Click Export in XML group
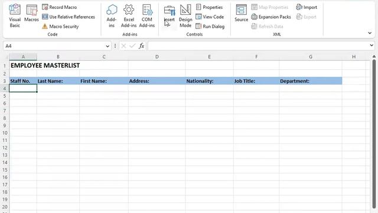Screen dimensions: 378x213 coord(306,17)
